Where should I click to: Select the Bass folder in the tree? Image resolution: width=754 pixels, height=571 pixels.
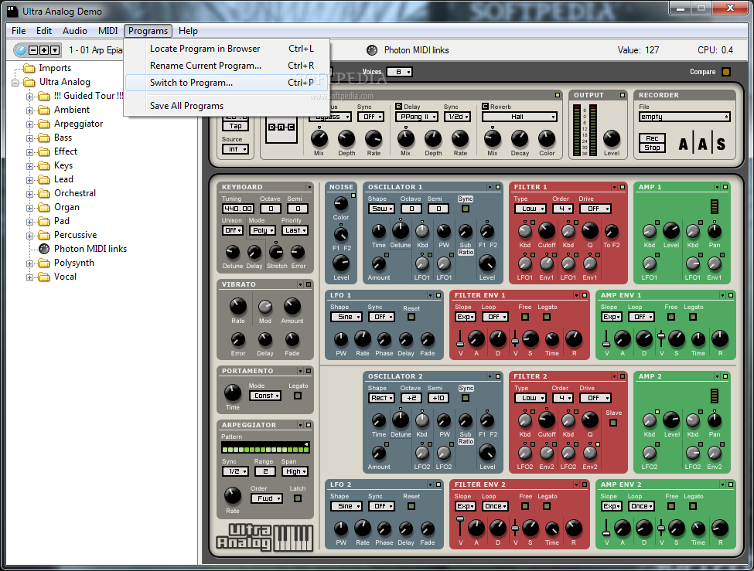pos(63,138)
